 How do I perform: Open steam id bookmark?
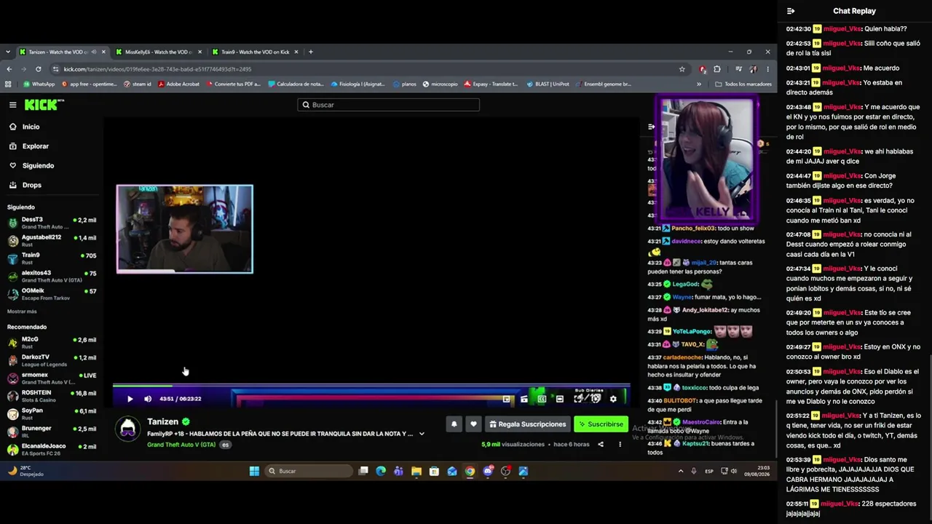click(138, 84)
